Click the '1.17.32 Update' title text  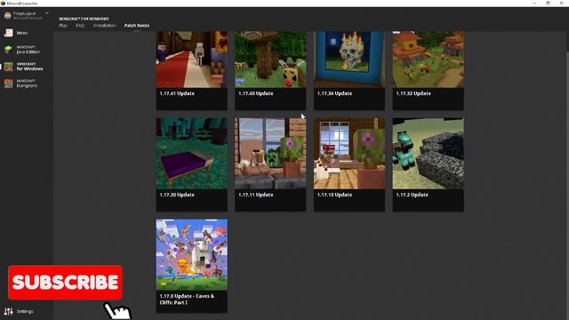(x=413, y=93)
